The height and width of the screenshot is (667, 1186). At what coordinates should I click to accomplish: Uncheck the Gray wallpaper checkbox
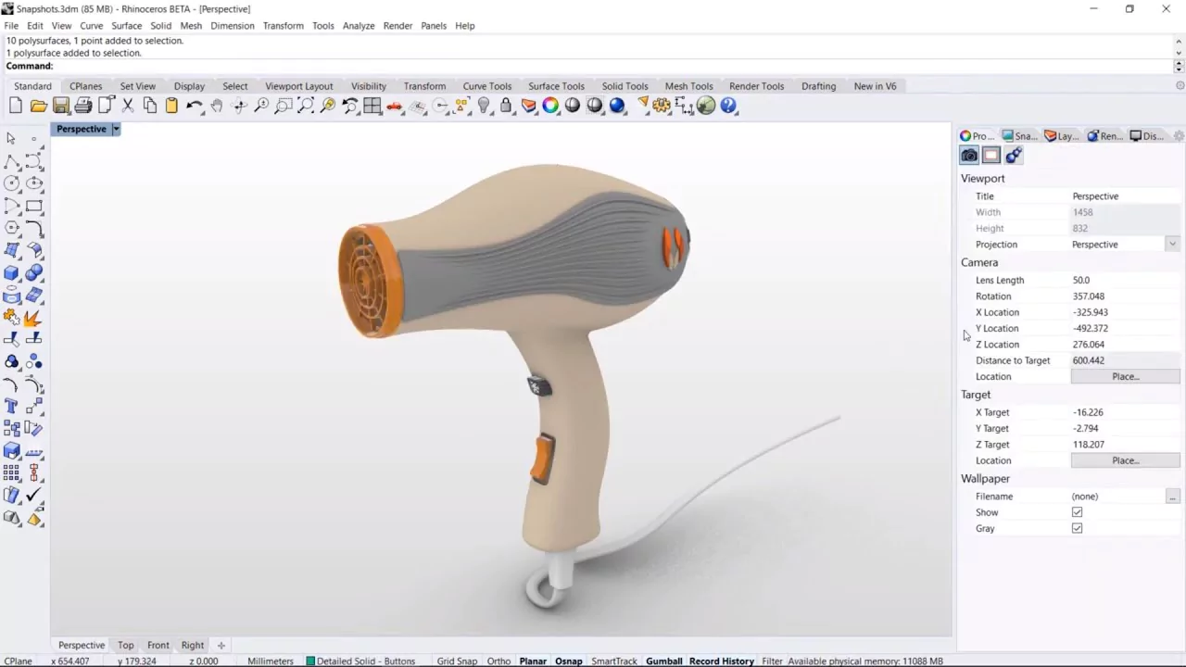tap(1077, 528)
